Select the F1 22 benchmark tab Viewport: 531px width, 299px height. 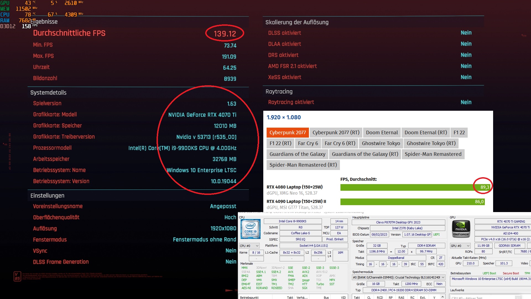coord(459,132)
